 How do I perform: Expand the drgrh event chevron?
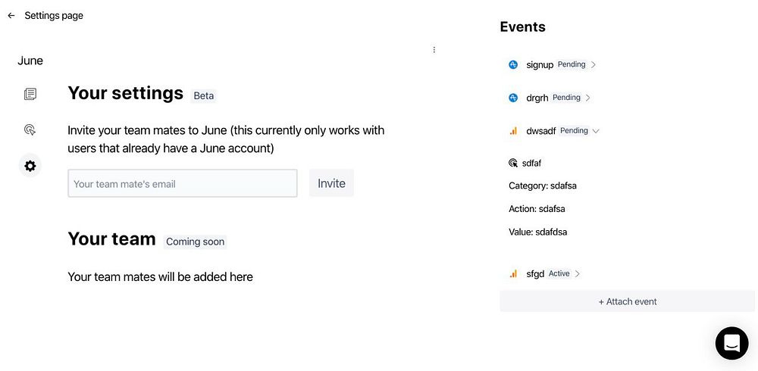pos(588,98)
